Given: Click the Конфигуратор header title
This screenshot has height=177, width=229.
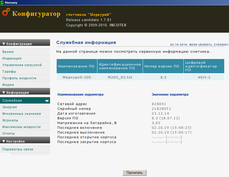Looking at the screenshot, I should pyautogui.click(x=36, y=14).
